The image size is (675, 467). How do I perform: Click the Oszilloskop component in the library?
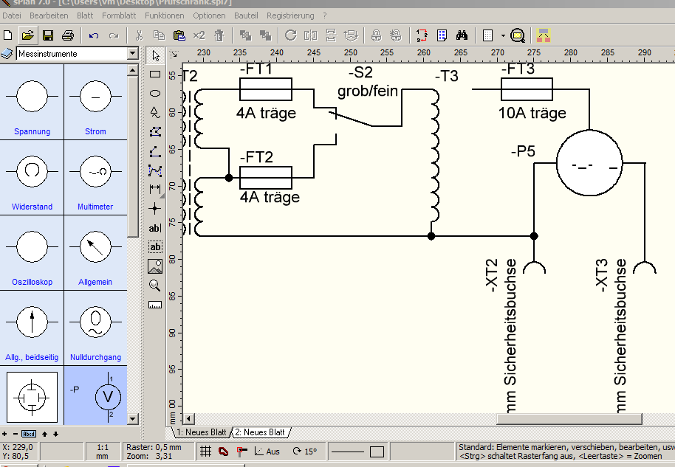click(x=32, y=253)
